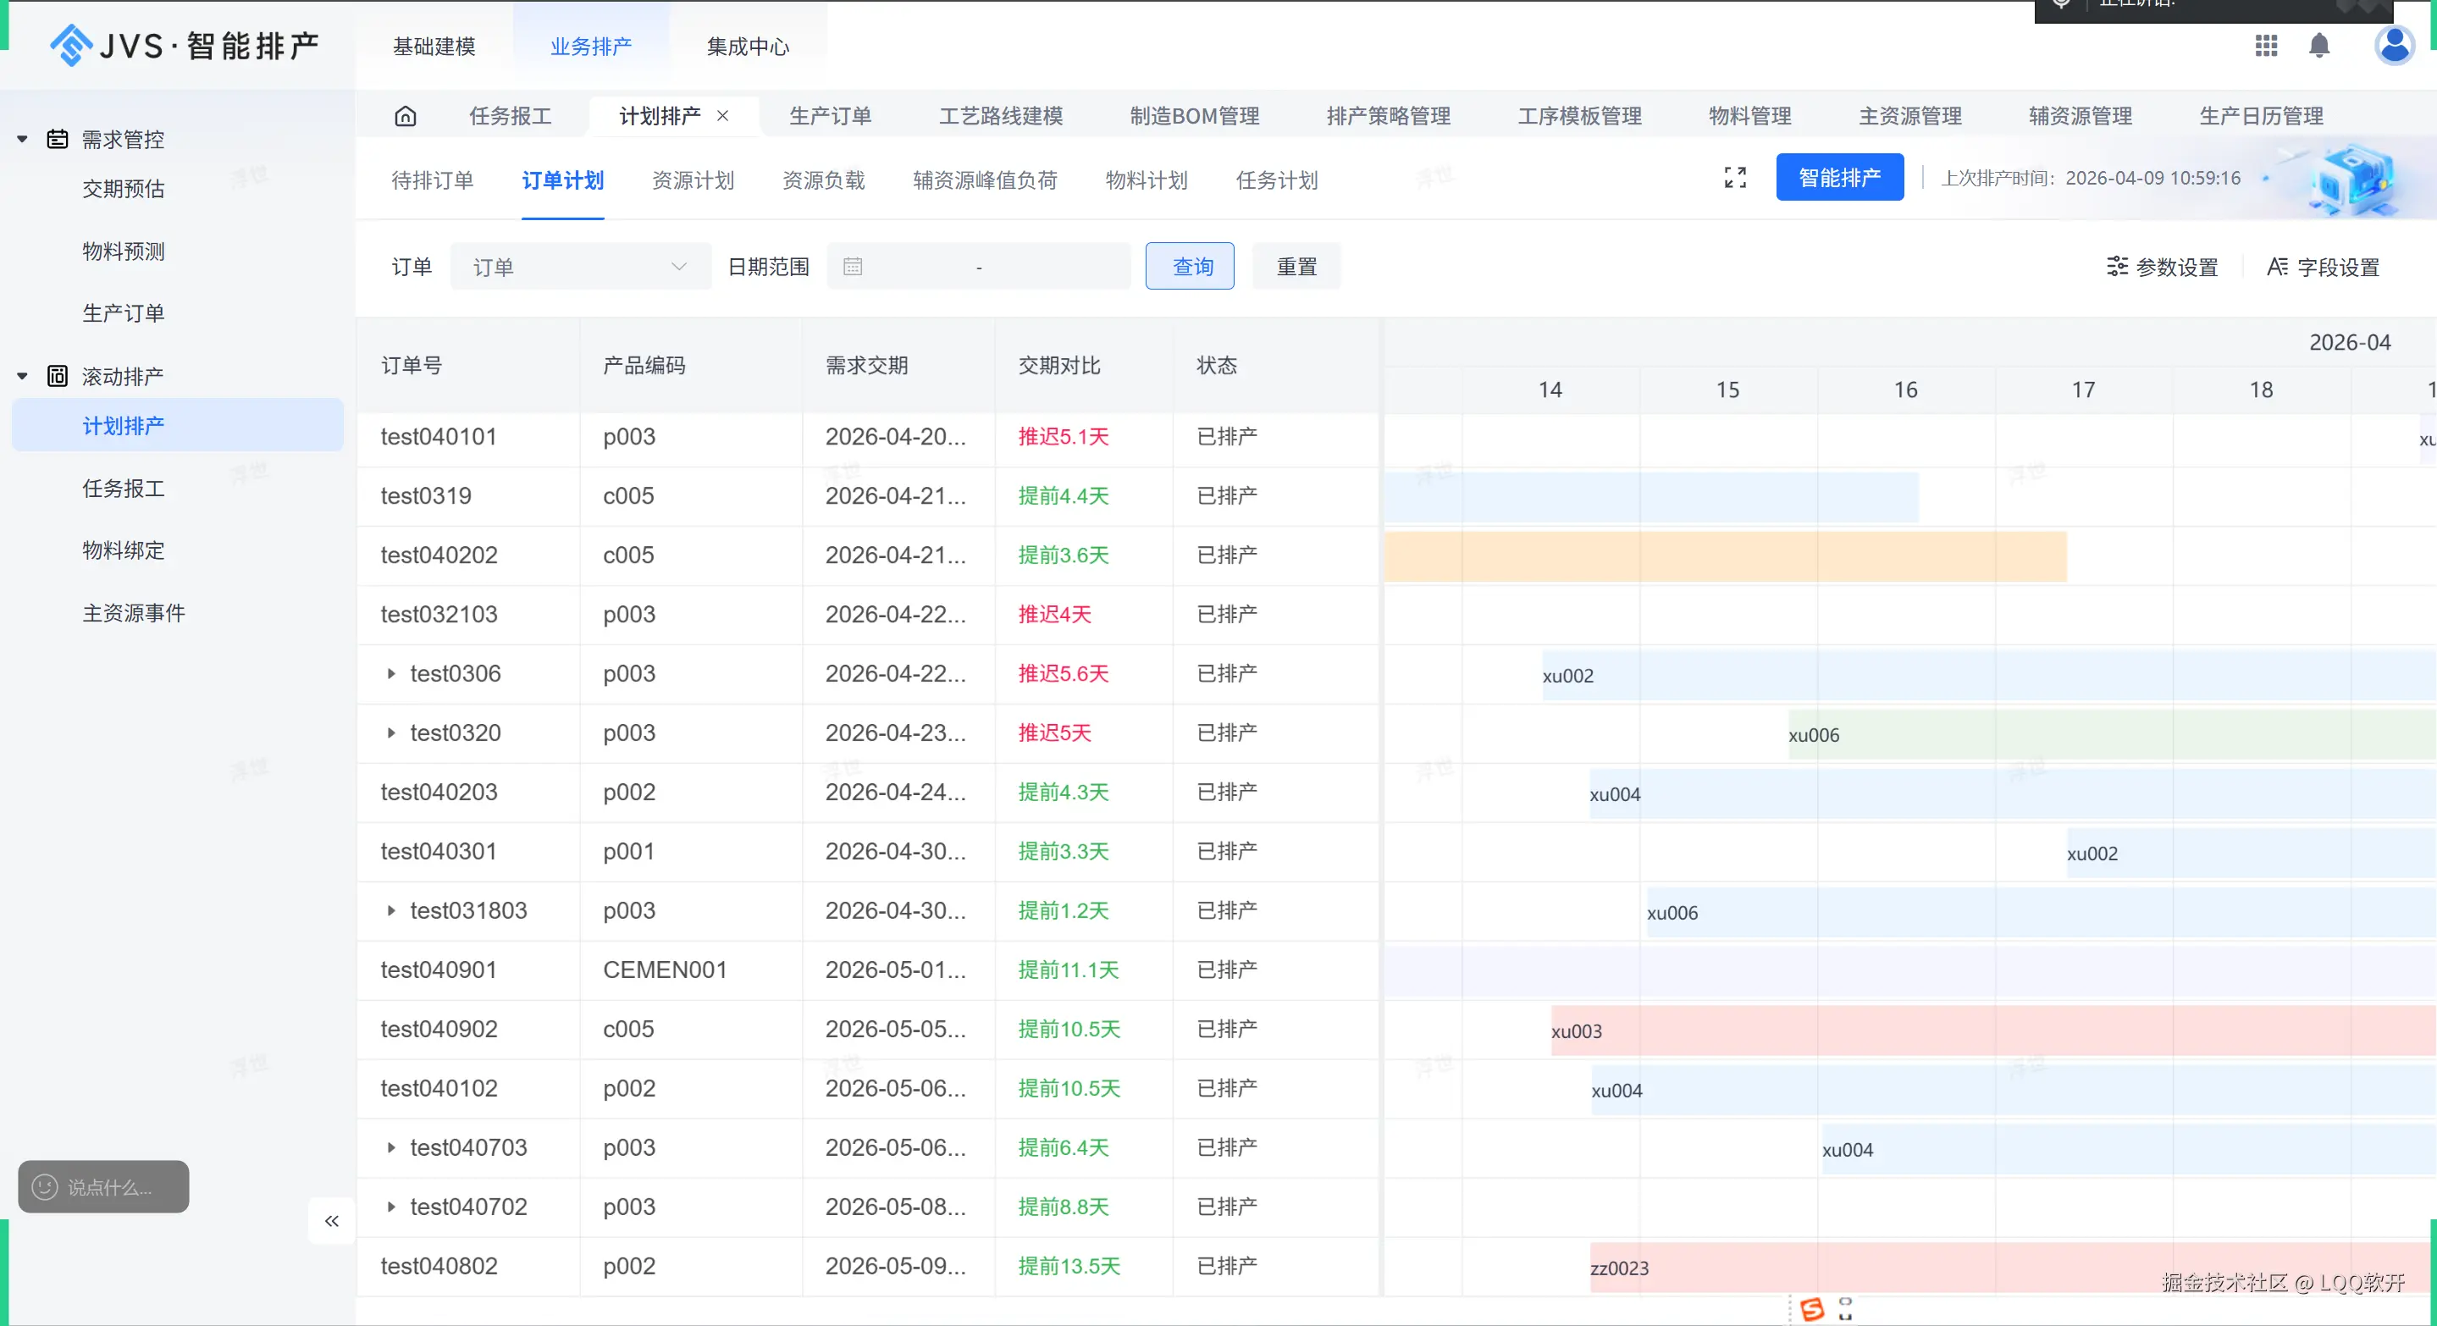Collapse sidebar with double-chevron icon
2437x1326 pixels.
coord(331,1221)
